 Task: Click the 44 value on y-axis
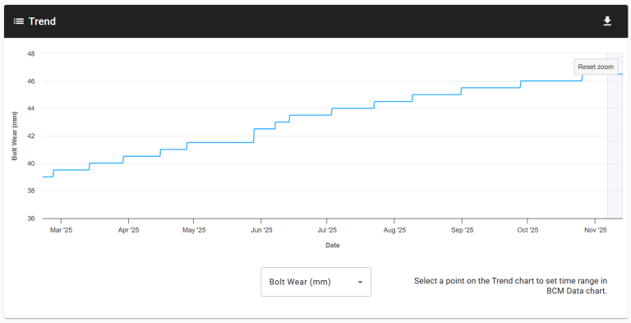click(31, 108)
